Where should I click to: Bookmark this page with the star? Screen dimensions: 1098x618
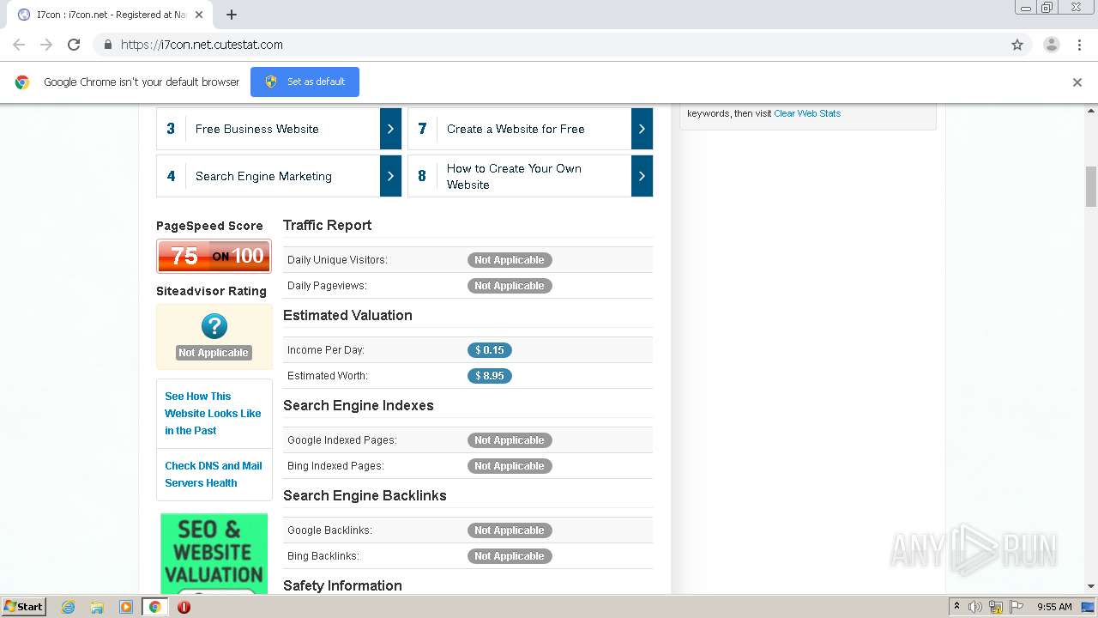[x=1017, y=45]
